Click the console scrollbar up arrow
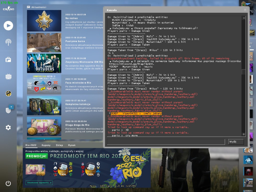 (x=244, y=18)
